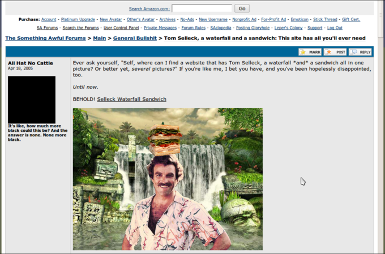Click the 'Until now.' italic text

85,87
